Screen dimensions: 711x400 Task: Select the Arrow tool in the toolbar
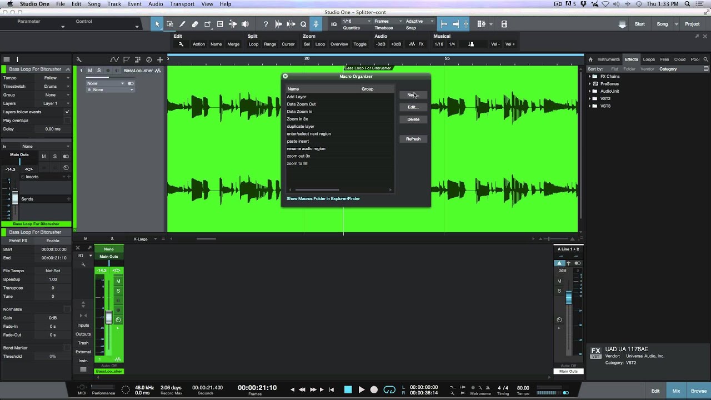pyautogui.click(x=157, y=24)
